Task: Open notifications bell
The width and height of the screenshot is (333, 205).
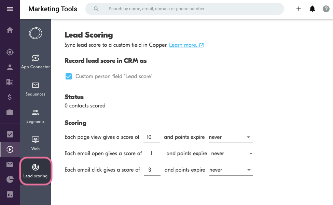Action: point(312,9)
